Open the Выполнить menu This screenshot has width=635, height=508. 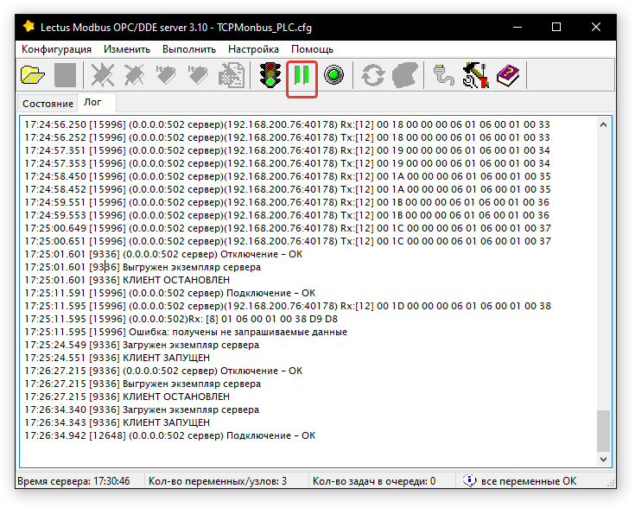click(x=189, y=49)
